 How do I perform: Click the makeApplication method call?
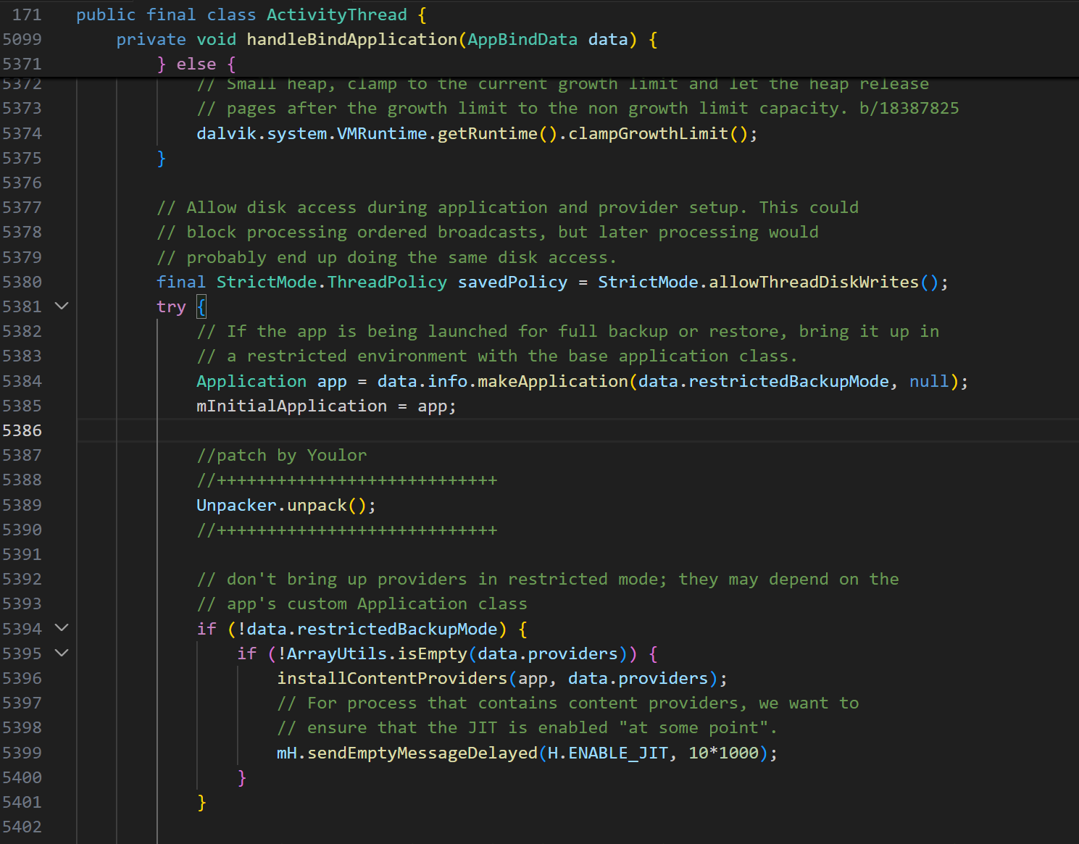tap(552, 381)
